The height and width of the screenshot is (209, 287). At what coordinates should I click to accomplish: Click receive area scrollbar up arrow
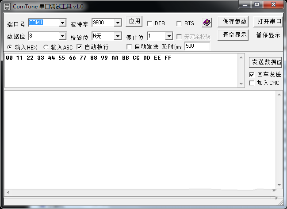(x=279, y=95)
